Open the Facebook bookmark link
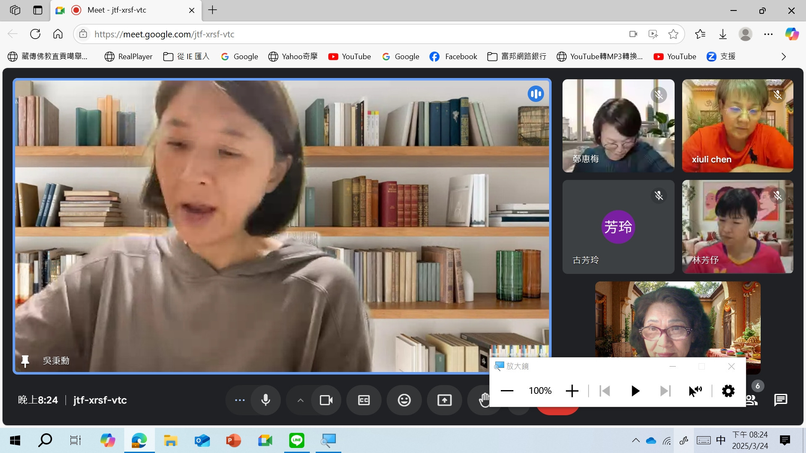This screenshot has width=806, height=453. tap(453, 57)
